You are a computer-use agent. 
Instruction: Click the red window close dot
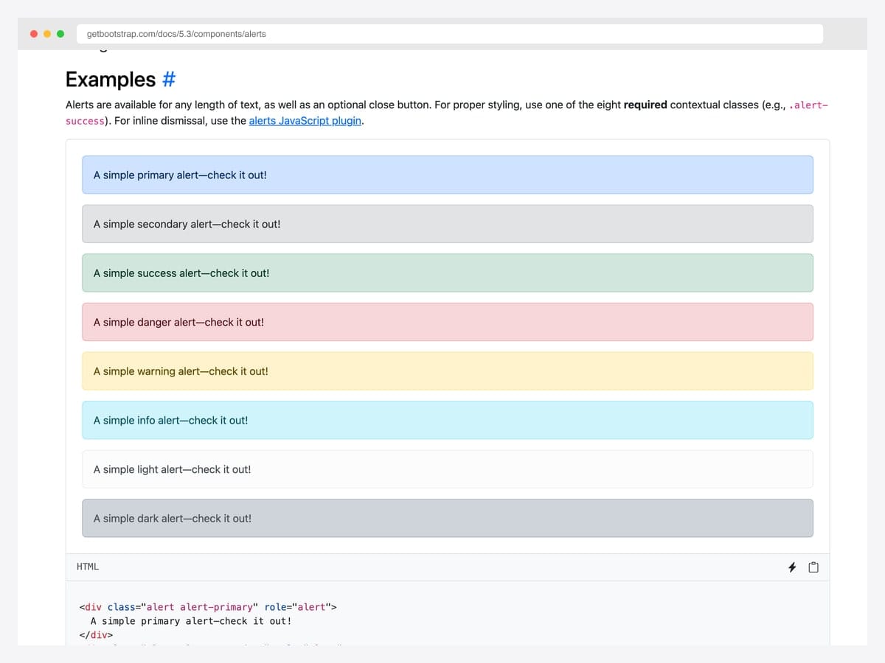click(x=34, y=34)
